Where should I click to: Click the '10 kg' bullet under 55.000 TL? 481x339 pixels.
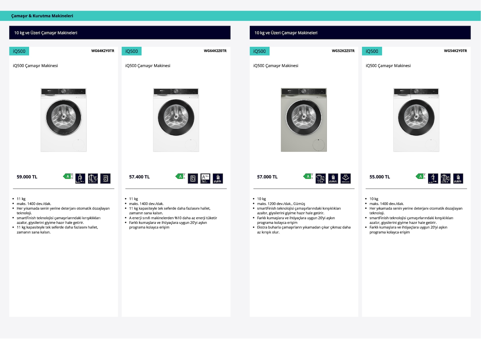[374, 199]
